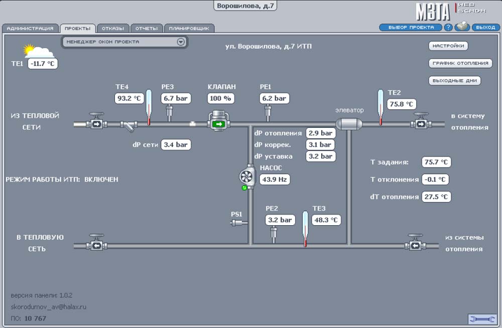
Task: Click the элеватор unit on the pipe
Action: tap(349, 124)
